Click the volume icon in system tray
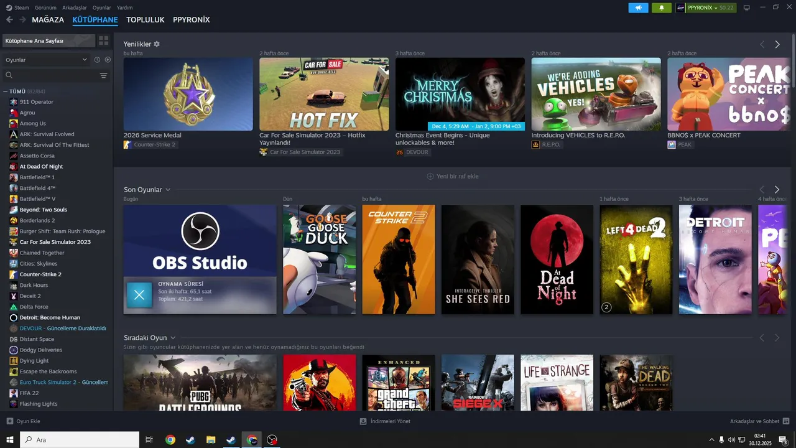The image size is (796, 448). point(731,440)
